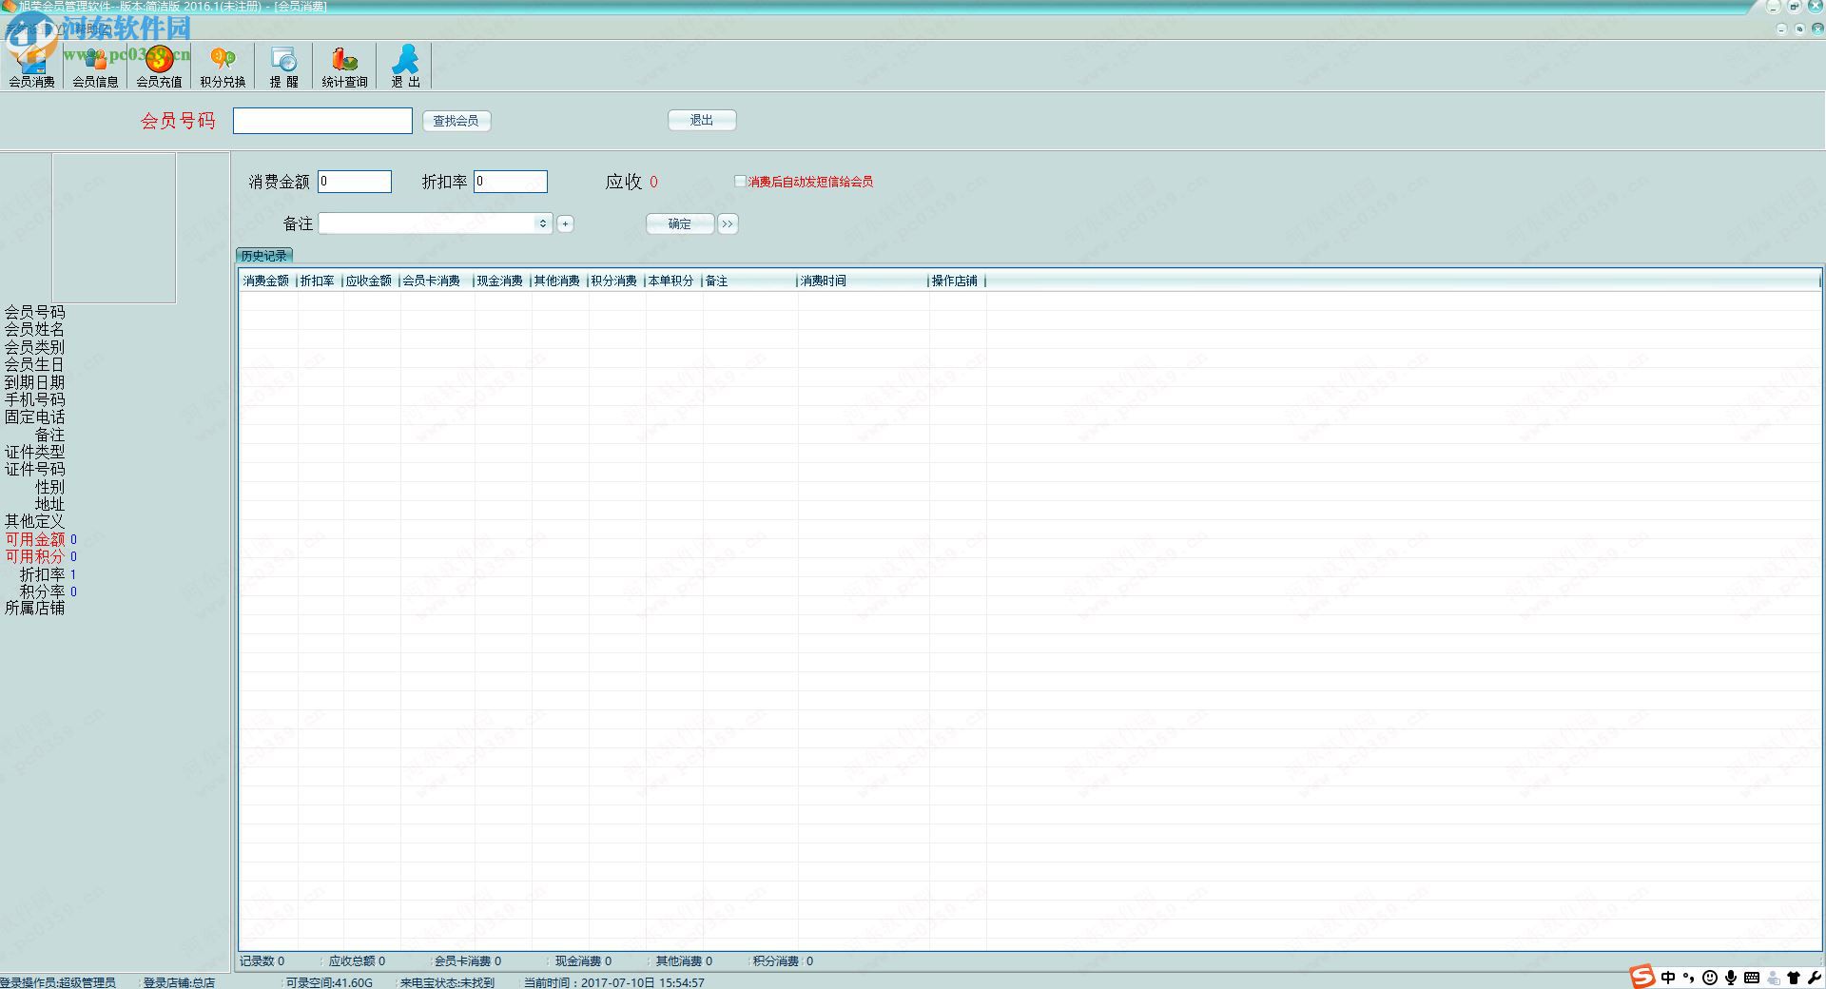Open the 积分兑换 points exchange toolbar icon
The width and height of the screenshot is (1826, 989).
[223, 67]
